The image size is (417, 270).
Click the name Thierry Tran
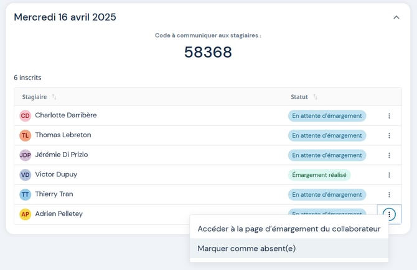pos(54,194)
